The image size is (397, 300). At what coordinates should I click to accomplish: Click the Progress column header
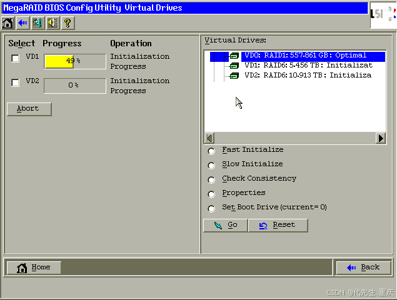point(62,44)
